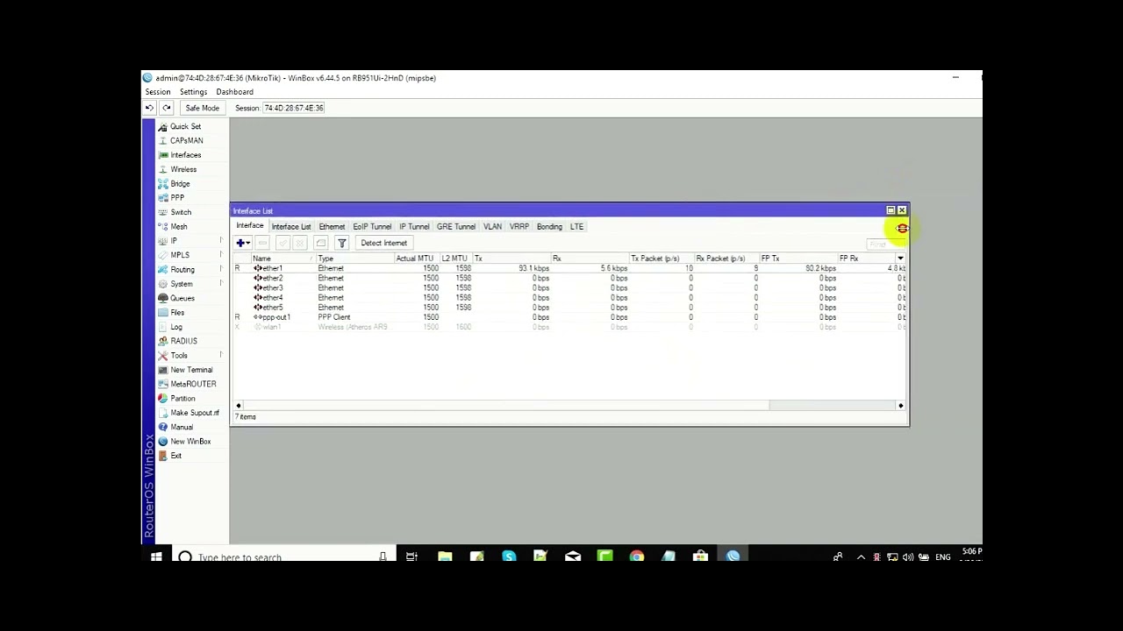Image resolution: width=1123 pixels, height=631 pixels.
Task: Switch to the VLAN tab
Action: (492, 226)
